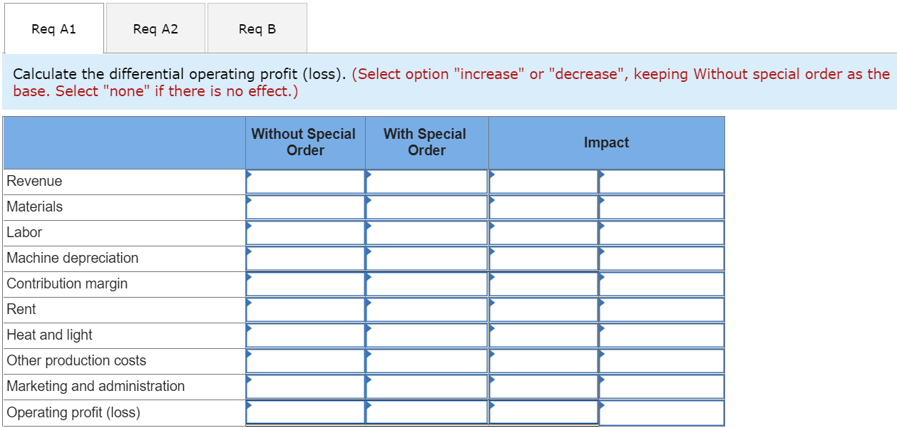
Task: Select Contribution margin With Special Order field
Action: (427, 284)
